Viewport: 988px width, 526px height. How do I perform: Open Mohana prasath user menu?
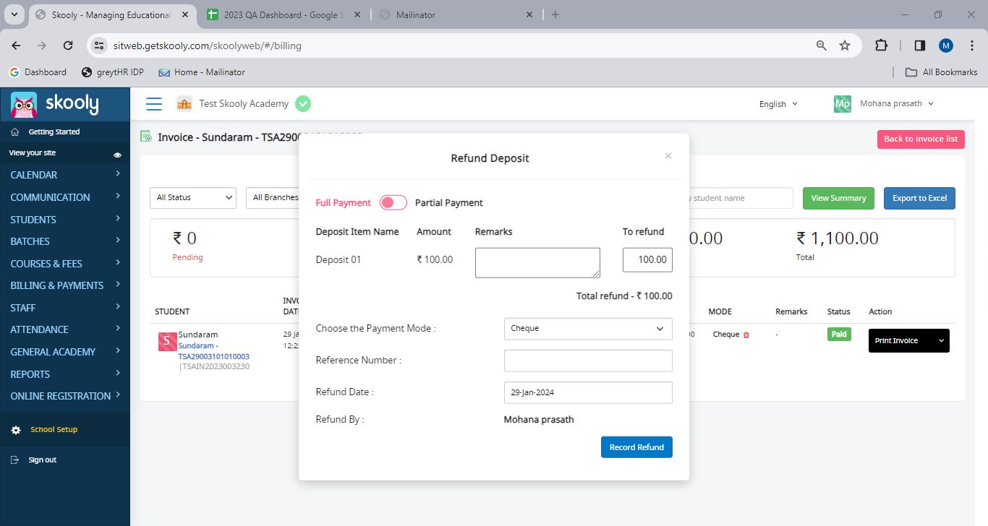click(x=897, y=104)
